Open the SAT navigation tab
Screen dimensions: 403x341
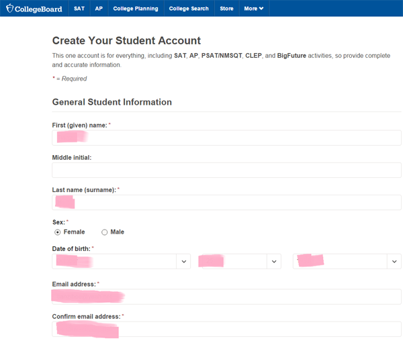point(79,9)
